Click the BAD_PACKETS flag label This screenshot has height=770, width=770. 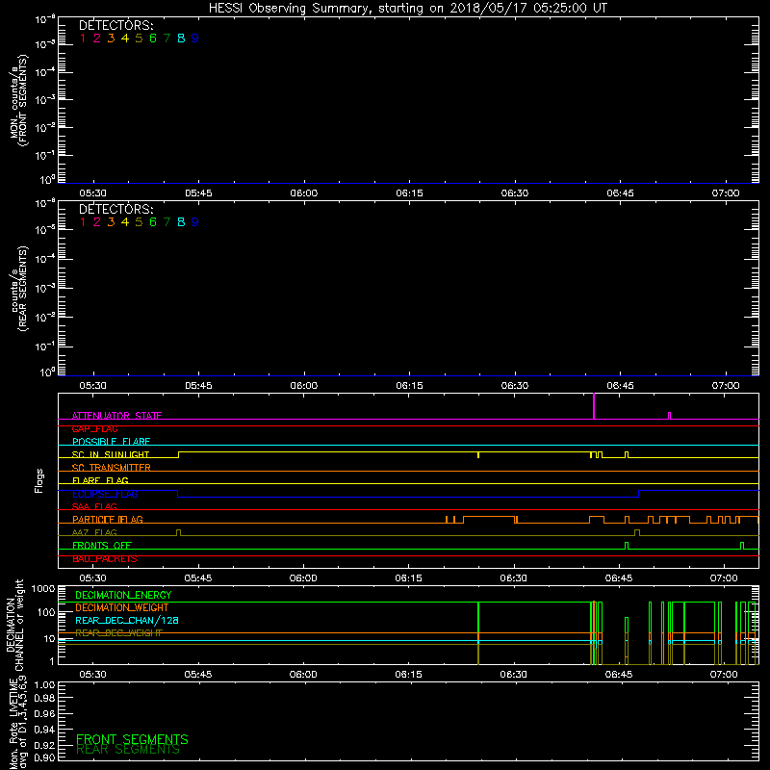105,559
